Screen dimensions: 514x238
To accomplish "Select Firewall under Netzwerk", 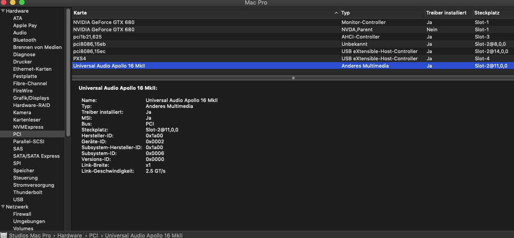I will tap(22, 214).
